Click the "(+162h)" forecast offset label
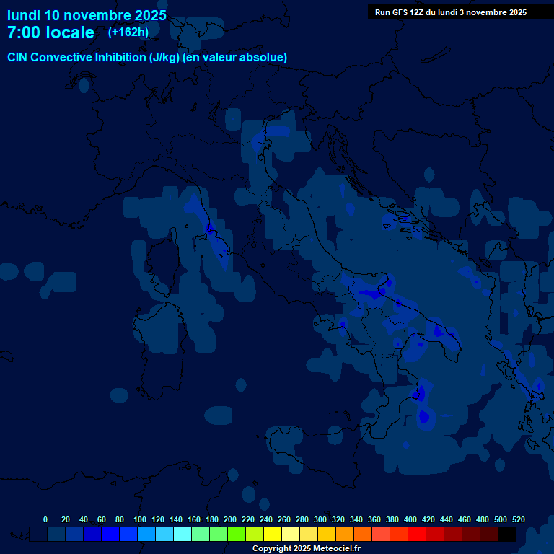The height and width of the screenshot is (554, 554). 128,32
